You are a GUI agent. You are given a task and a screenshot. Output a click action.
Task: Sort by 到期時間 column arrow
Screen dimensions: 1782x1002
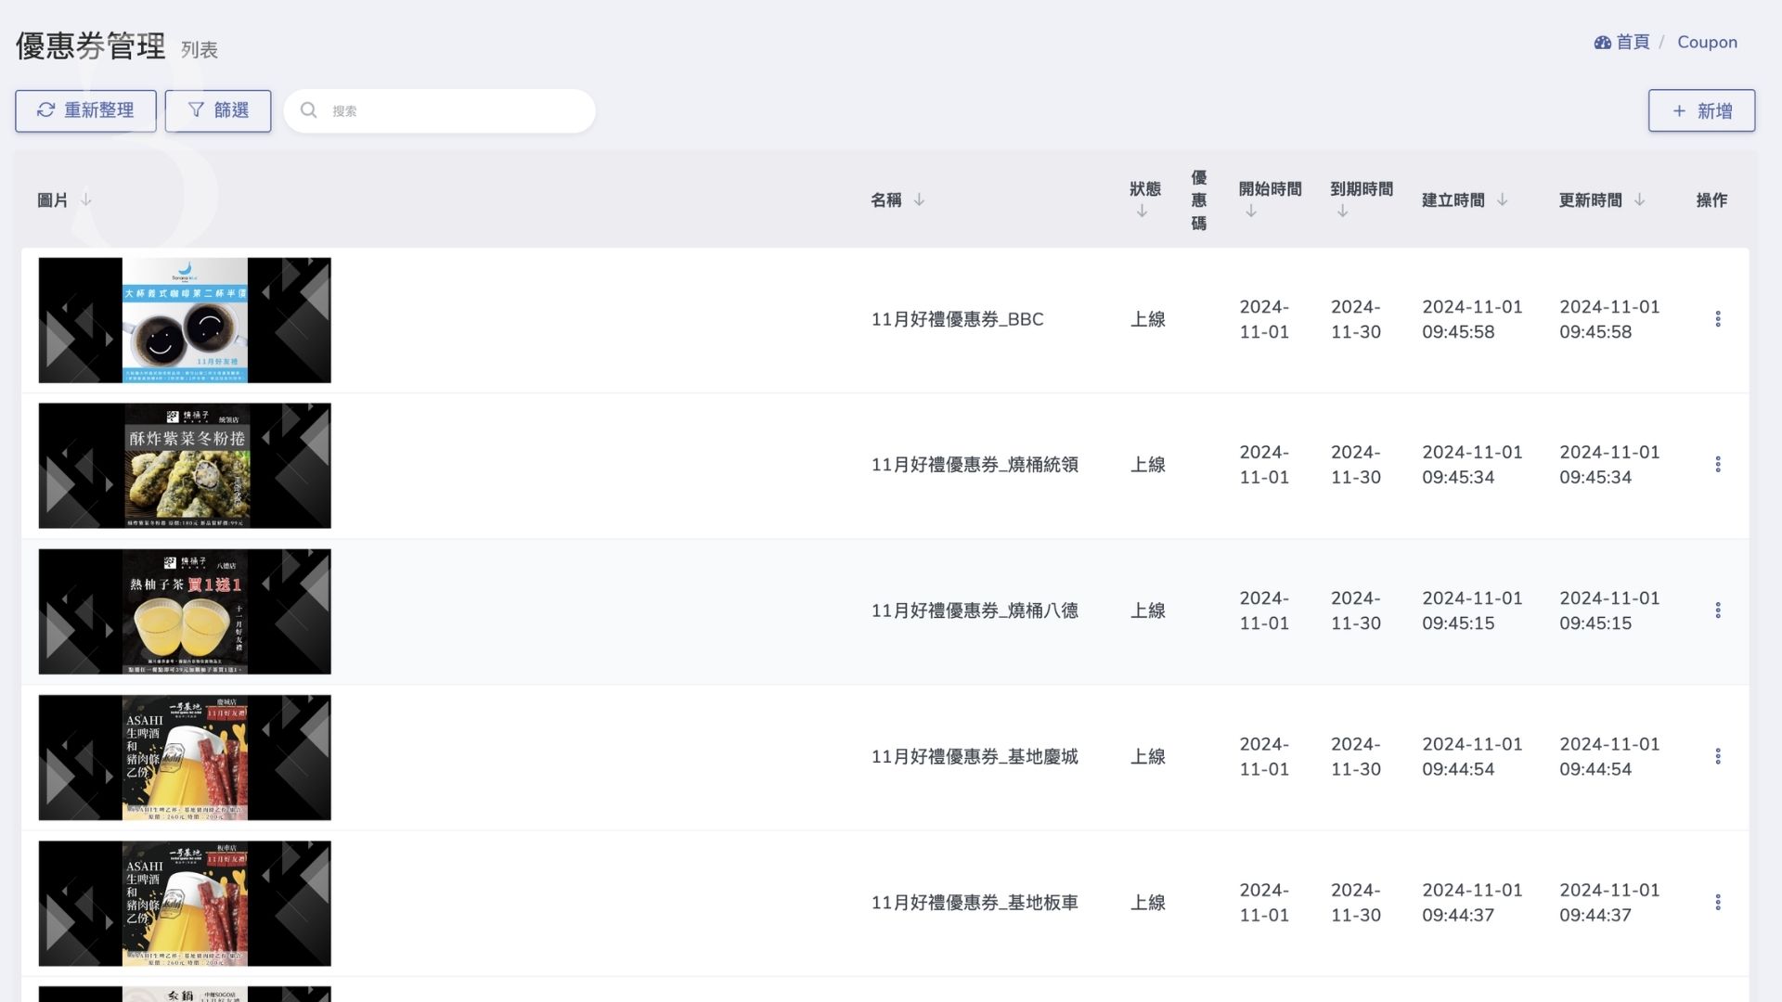(x=1342, y=212)
